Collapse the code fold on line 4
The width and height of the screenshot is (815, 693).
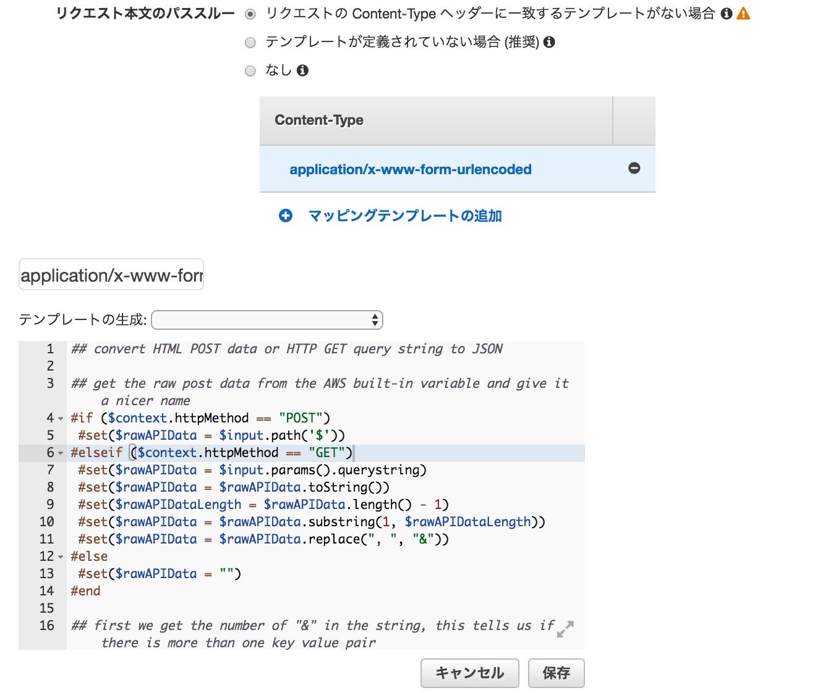[59, 418]
